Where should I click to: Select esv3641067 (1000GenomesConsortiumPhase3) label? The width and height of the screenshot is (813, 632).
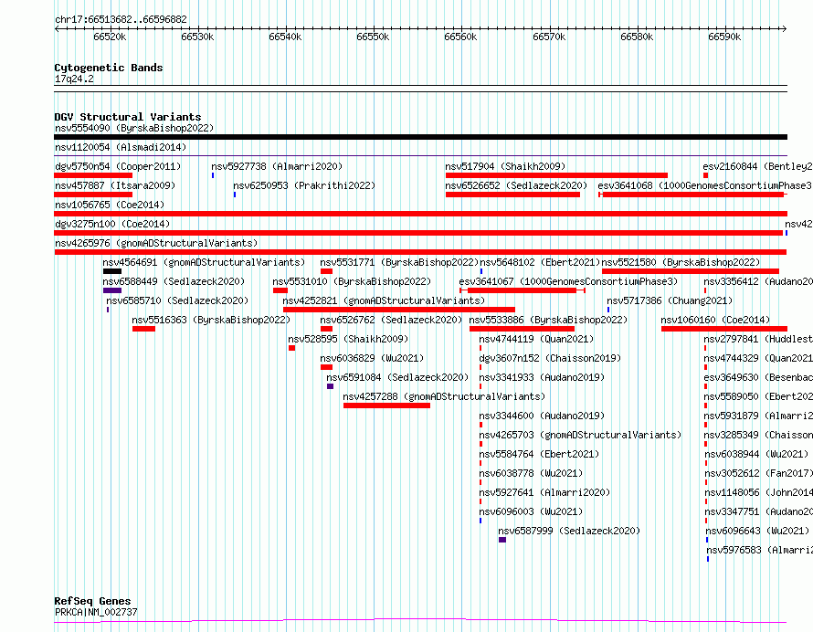[568, 281]
